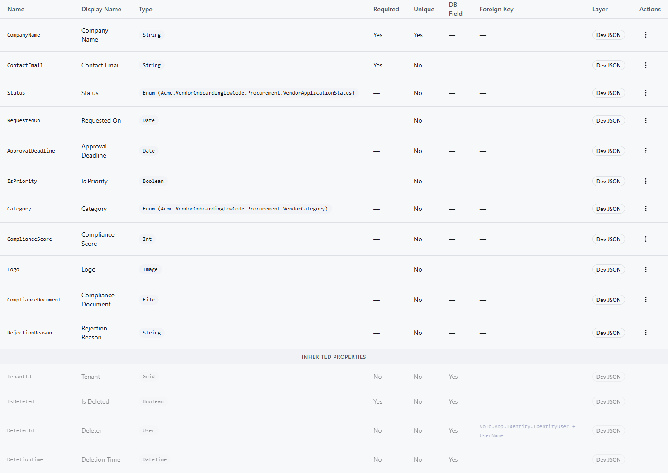Click the User type tag for DeleterId
This screenshot has height=473, width=668.
(x=148, y=430)
